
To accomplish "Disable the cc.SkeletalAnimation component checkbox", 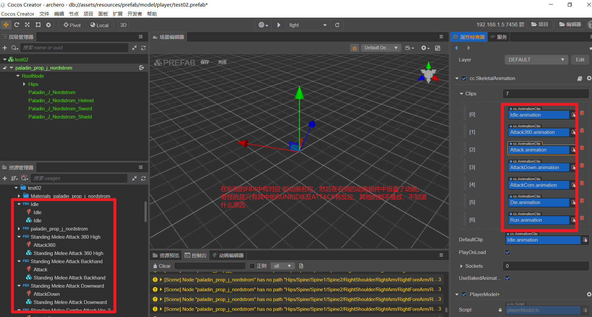I will [x=464, y=78].
